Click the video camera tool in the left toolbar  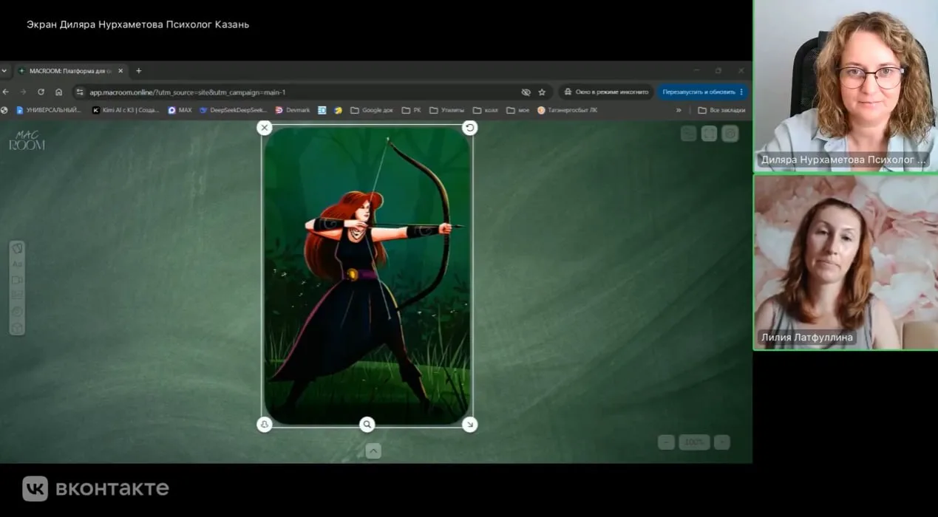[x=17, y=280]
